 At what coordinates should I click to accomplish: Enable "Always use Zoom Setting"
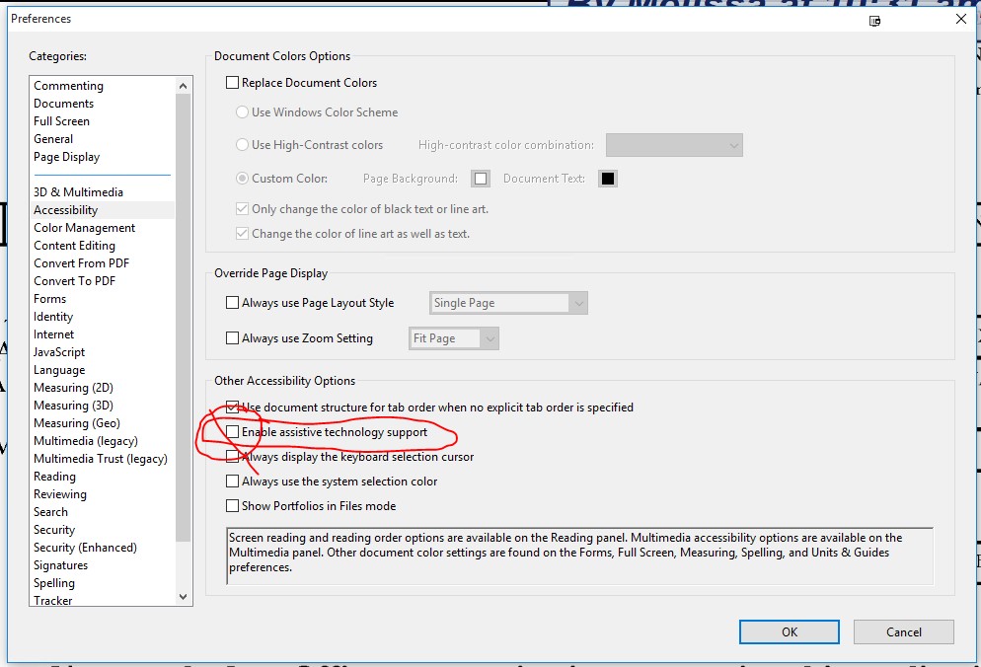point(231,337)
